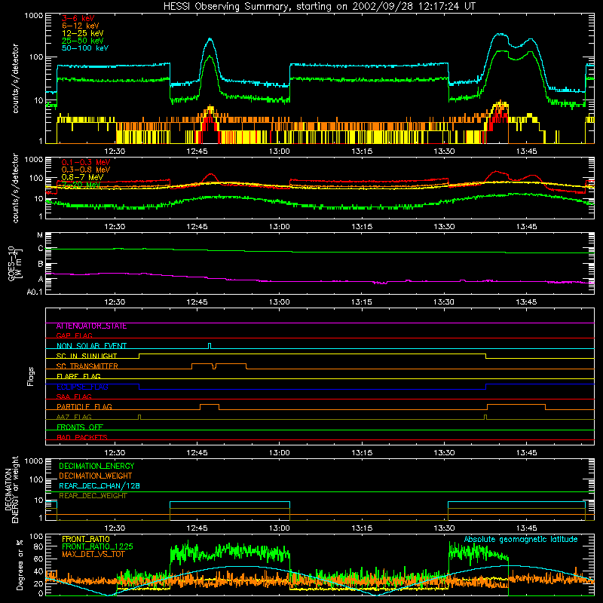The height and width of the screenshot is (603, 603).
Task: Click the "Absolute geomagnetic latitude" label
Action: [x=521, y=539]
